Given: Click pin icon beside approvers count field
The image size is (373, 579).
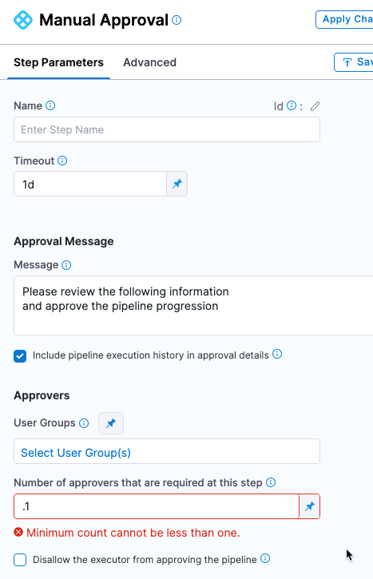Looking at the screenshot, I should point(309,506).
